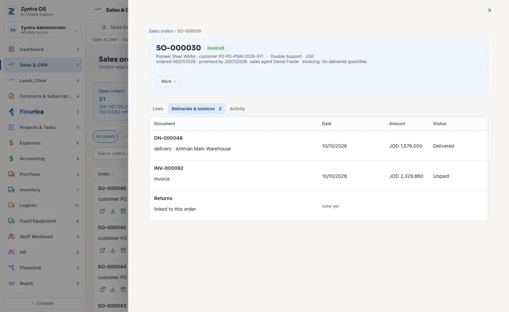The image size is (509, 312).
Task: Open SO-000044 external link icon
Action: pos(102,289)
